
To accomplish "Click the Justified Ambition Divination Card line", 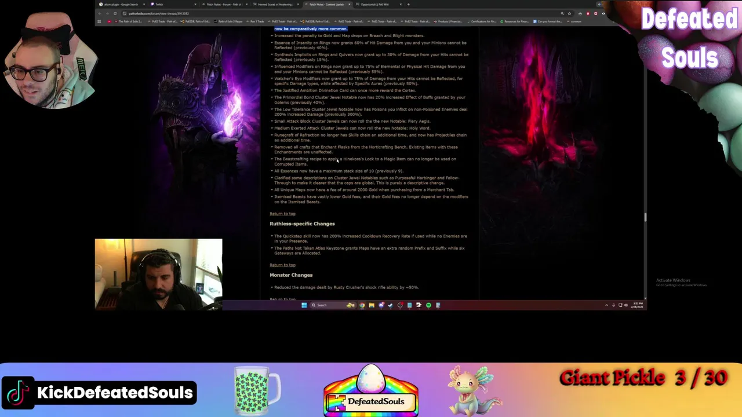I will tap(345, 90).
